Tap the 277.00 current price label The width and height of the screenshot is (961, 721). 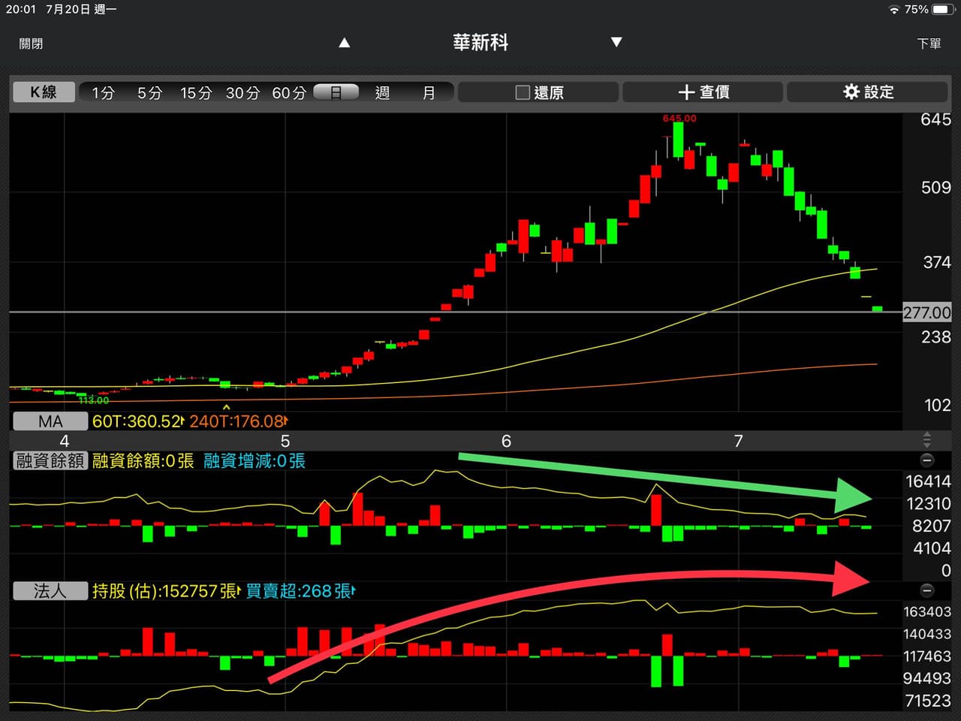coord(926,312)
